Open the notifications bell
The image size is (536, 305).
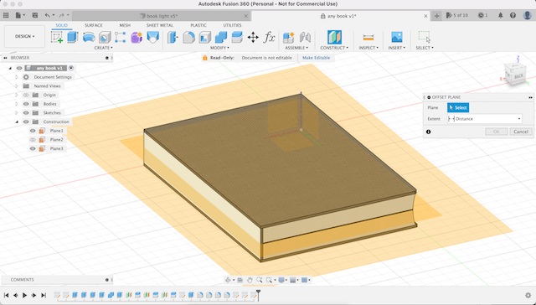click(x=501, y=15)
